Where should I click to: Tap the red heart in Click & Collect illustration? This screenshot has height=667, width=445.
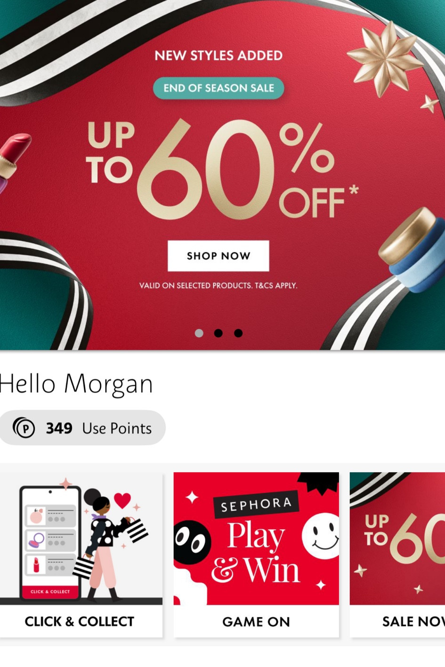pos(122,500)
